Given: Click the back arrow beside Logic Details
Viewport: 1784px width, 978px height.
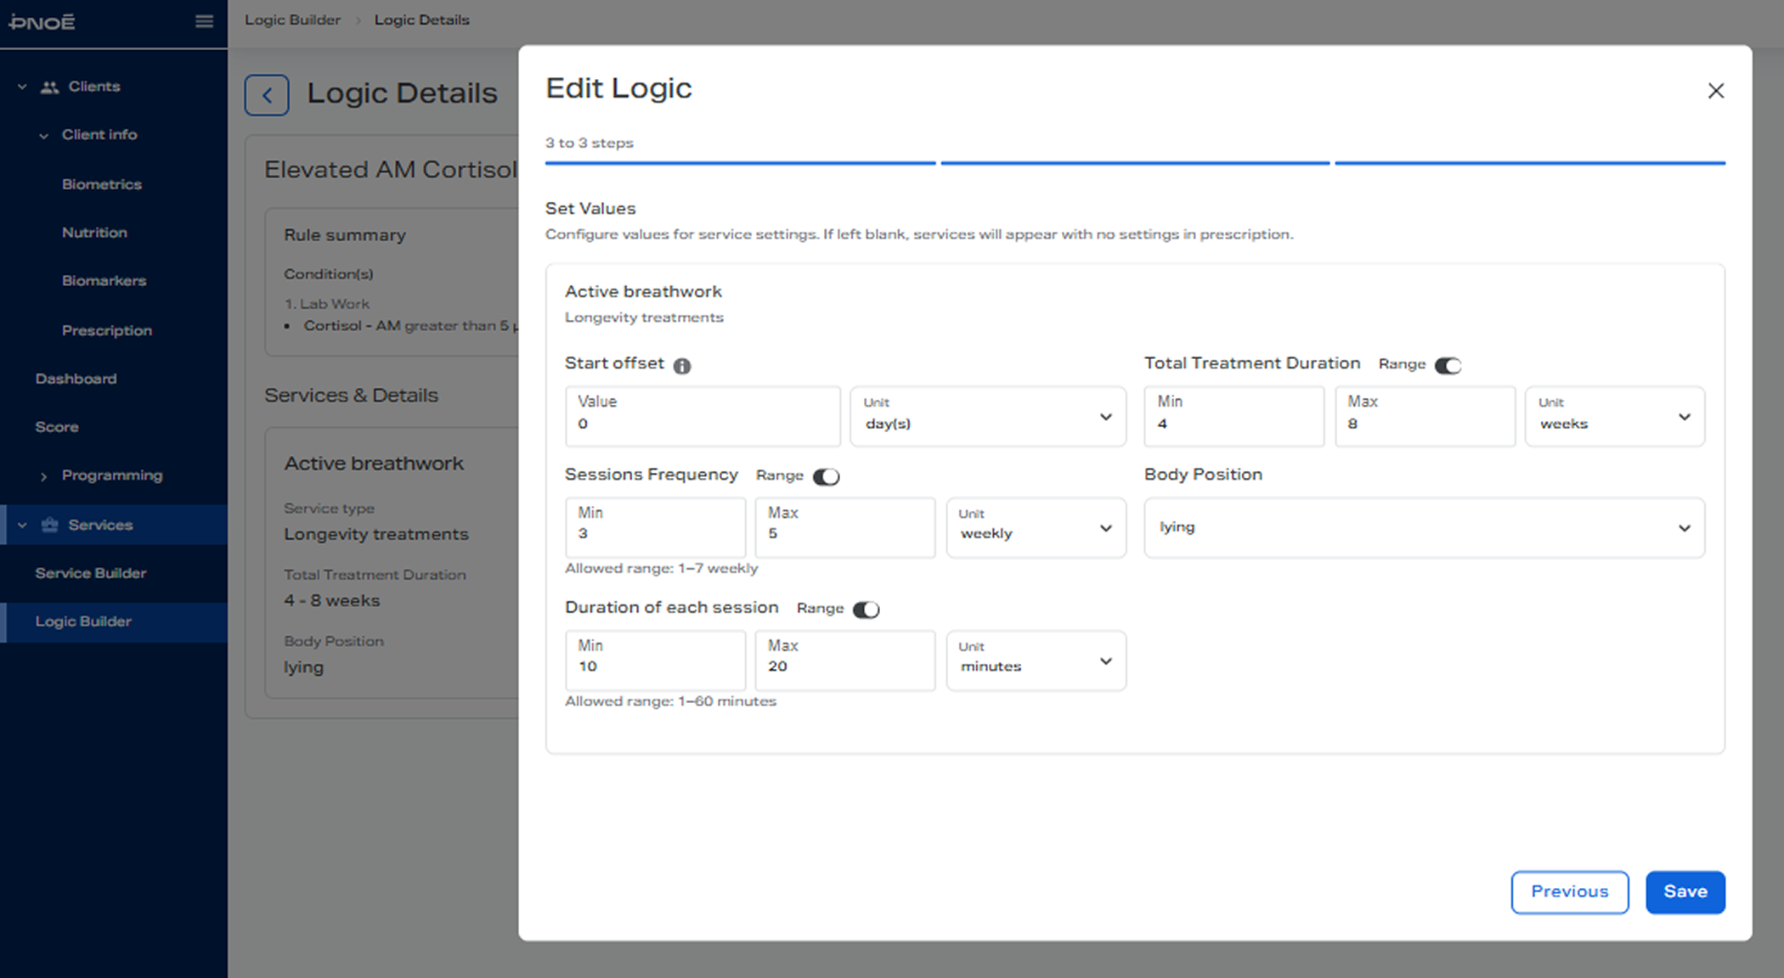Looking at the screenshot, I should point(267,95).
